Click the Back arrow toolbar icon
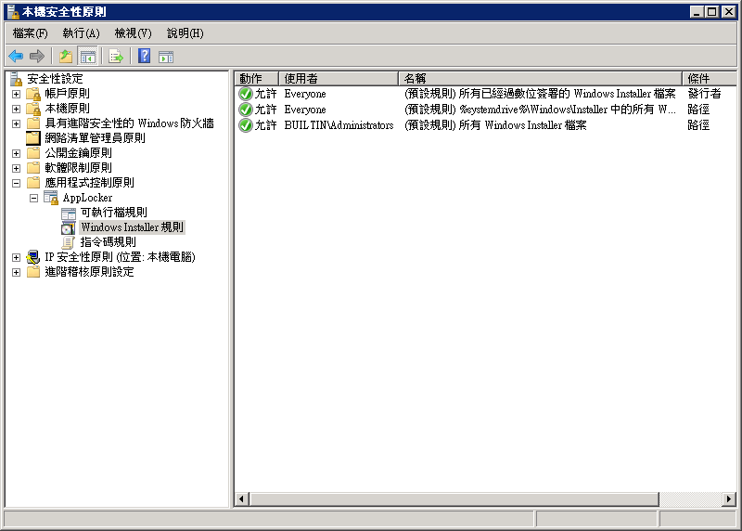The height and width of the screenshot is (531, 742). point(16,57)
